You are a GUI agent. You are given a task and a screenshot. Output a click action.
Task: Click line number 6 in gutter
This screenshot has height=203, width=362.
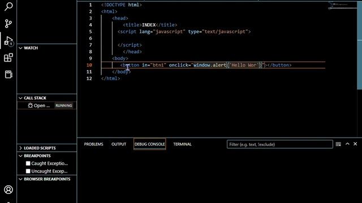[x=90, y=38]
